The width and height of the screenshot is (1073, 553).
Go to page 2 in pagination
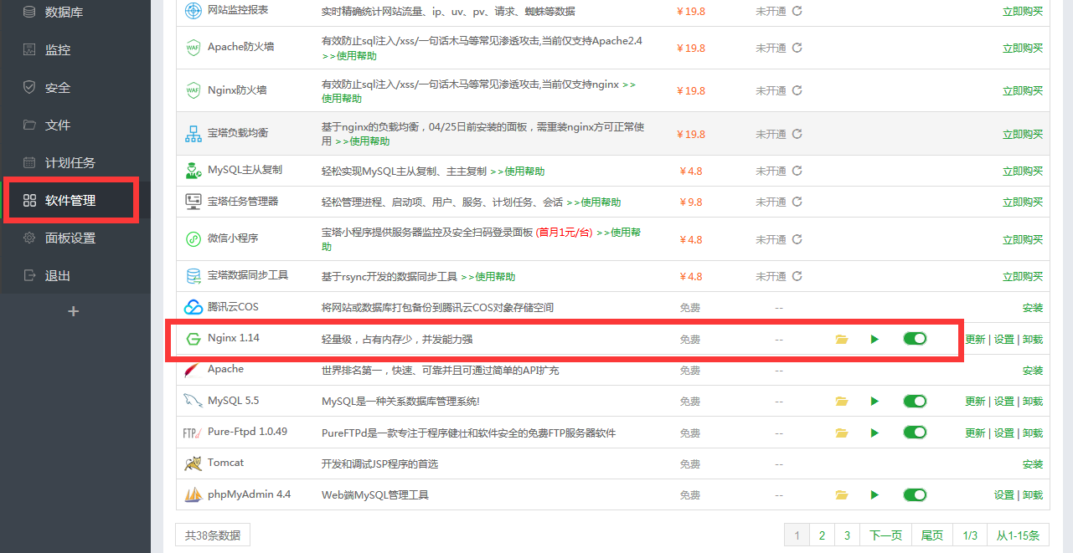823,535
